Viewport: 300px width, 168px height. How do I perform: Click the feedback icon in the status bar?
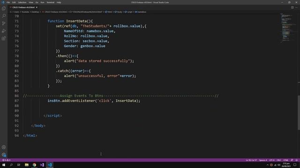(x=292, y=160)
